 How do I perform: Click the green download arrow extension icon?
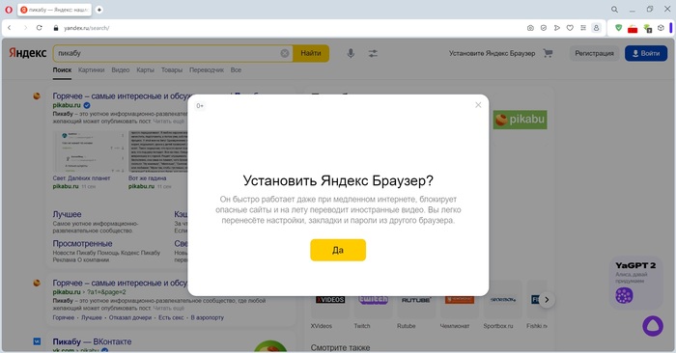(x=647, y=28)
